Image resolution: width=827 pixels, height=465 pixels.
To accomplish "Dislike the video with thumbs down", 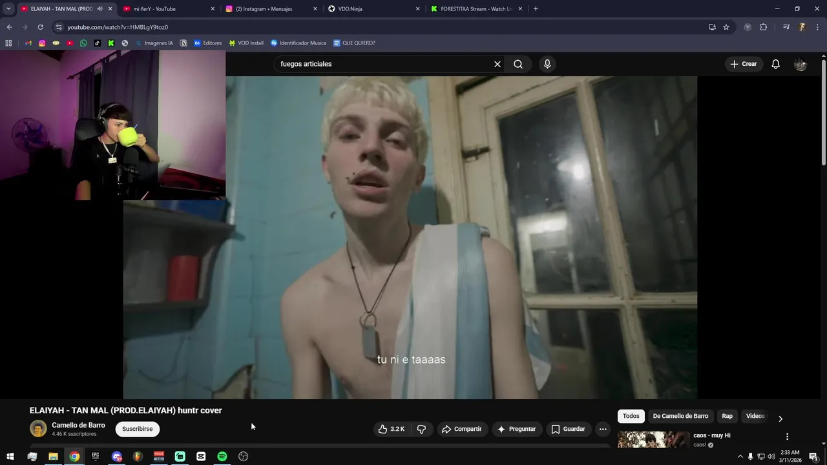I will click(421, 429).
